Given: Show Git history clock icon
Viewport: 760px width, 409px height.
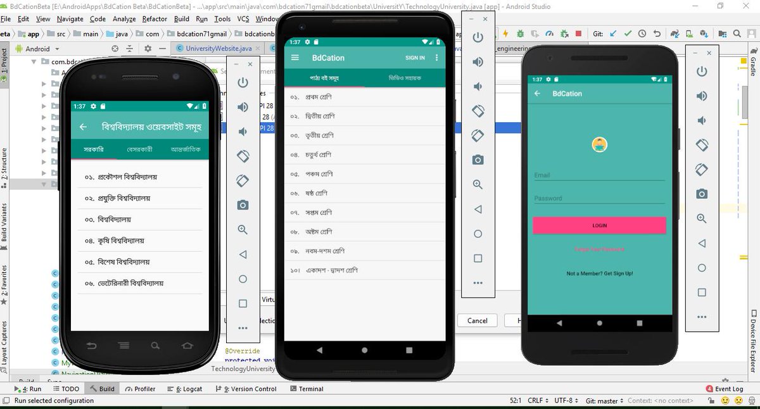Looking at the screenshot, I should click(642, 34).
